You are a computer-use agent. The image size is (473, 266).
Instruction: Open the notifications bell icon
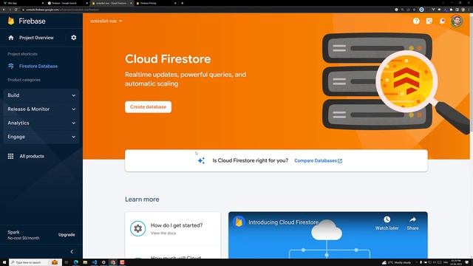point(442,21)
